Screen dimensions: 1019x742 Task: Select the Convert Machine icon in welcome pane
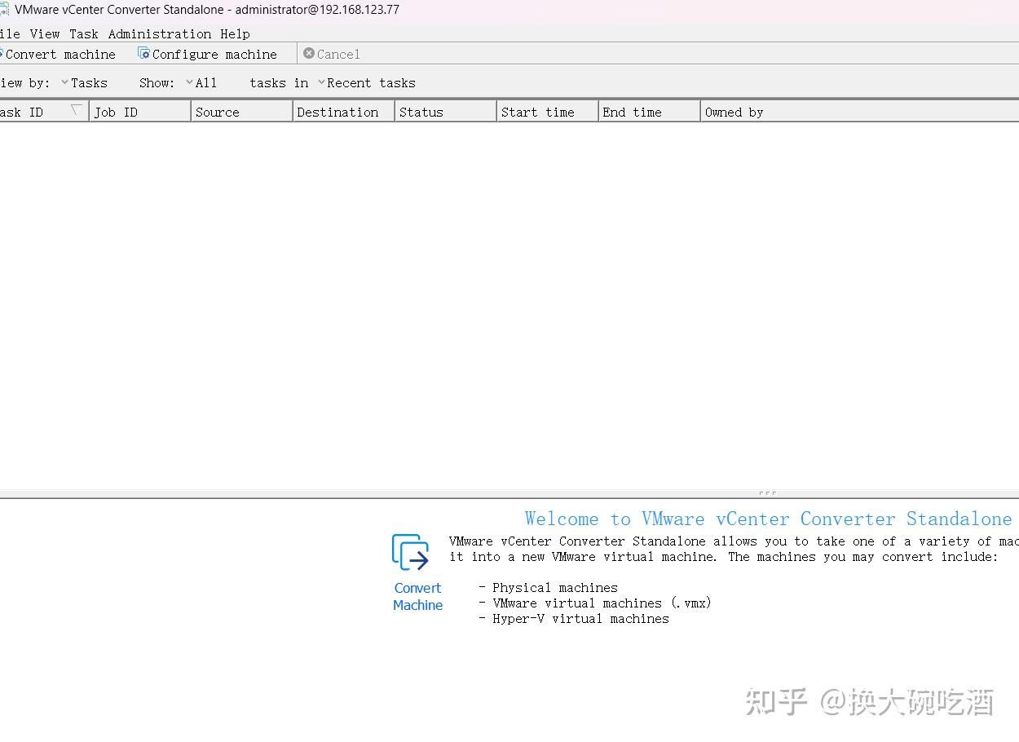point(411,553)
